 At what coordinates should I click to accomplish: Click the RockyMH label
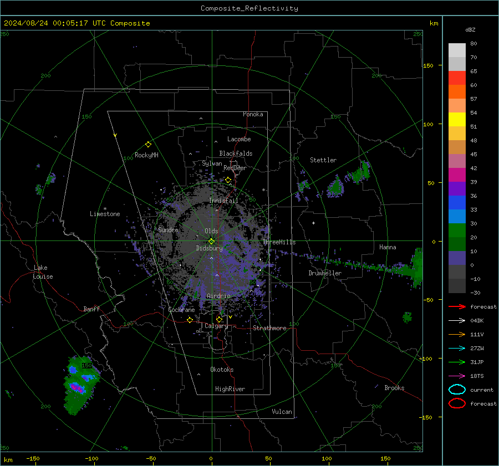146,155
